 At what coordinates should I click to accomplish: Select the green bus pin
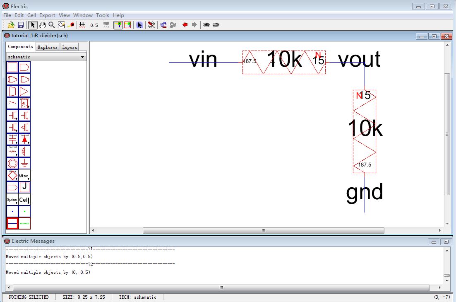(x=24, y=211)
